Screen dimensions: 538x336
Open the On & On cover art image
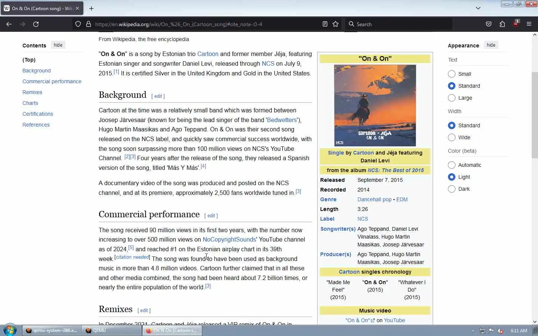pos(375,105)
